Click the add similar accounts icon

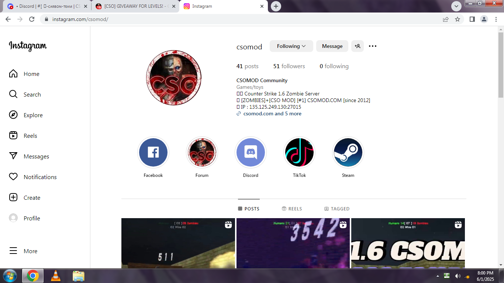(x=357, y=46)
